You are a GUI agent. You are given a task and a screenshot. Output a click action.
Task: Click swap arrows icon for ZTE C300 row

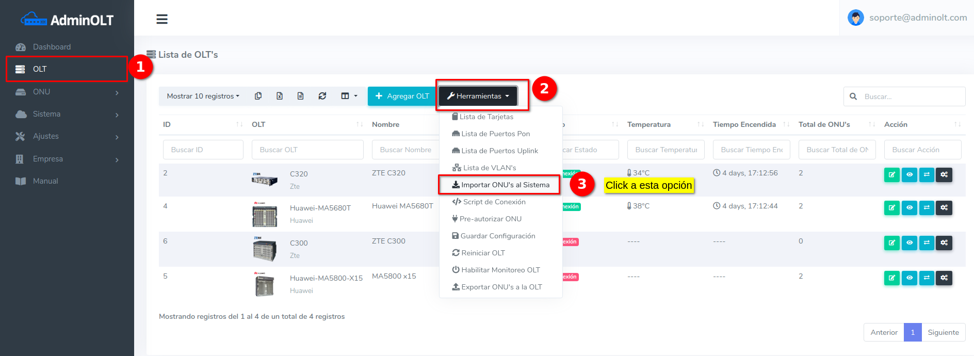pos(927,243)
